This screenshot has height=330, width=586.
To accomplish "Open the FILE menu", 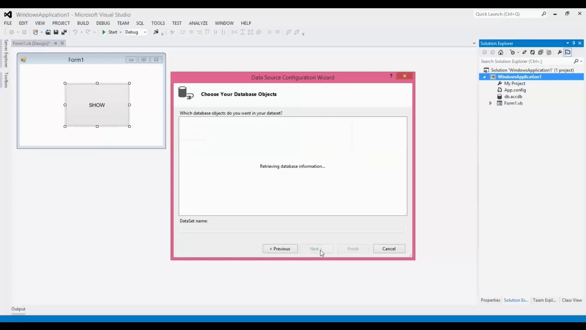I will point(8,23).
